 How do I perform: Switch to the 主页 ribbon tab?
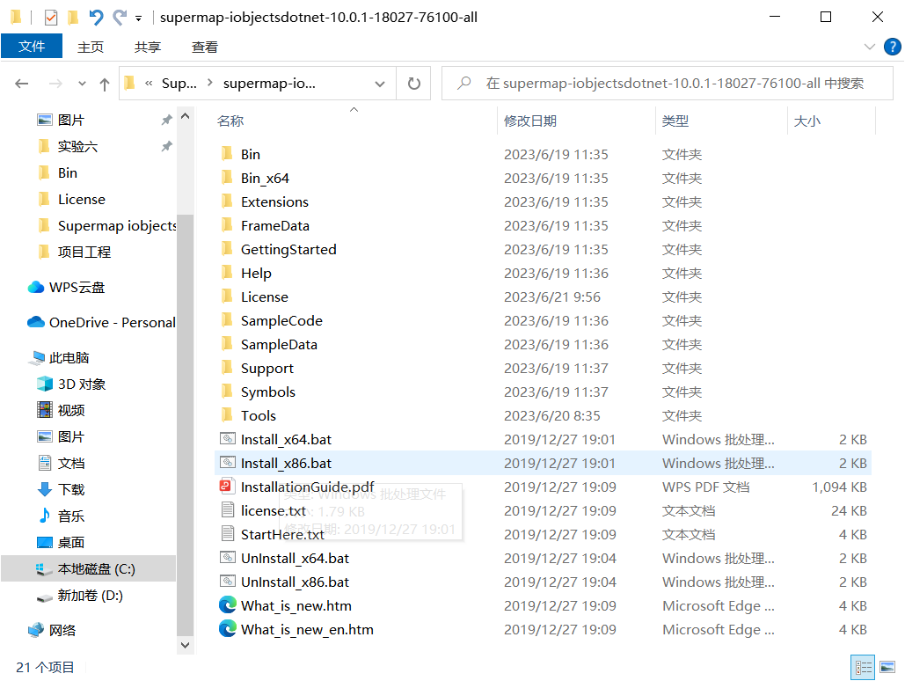click(x=91, y=47)
